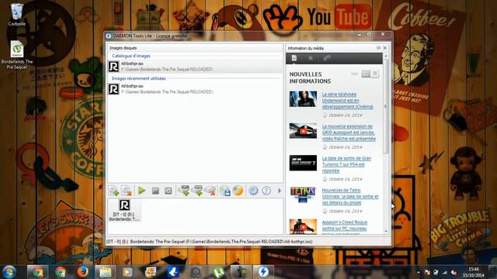Click the green Mount play icon
Image resolution: width=497 pixels, height=279 pixels.
tap(141, 191)
